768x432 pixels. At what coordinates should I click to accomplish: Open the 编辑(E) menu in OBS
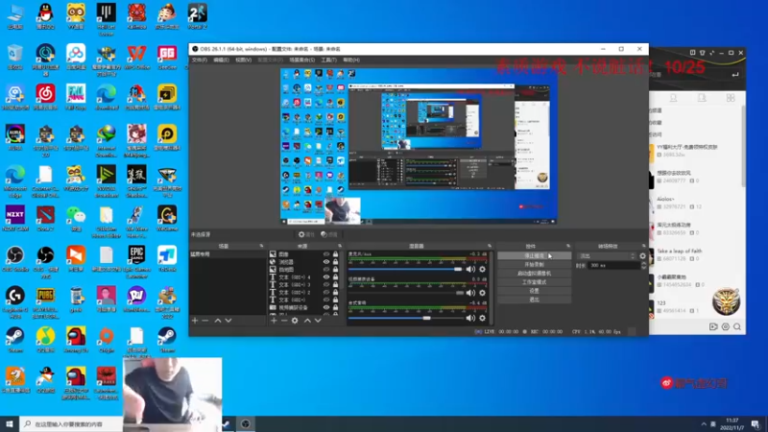coord(221,60)
